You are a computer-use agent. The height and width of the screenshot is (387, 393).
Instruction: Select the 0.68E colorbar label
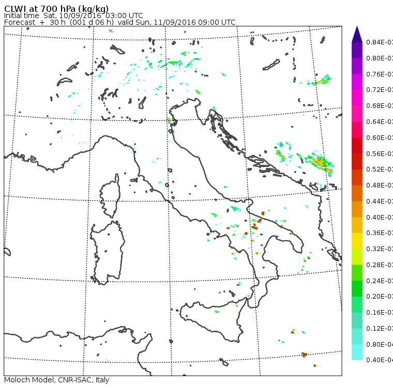pos(380,106)
